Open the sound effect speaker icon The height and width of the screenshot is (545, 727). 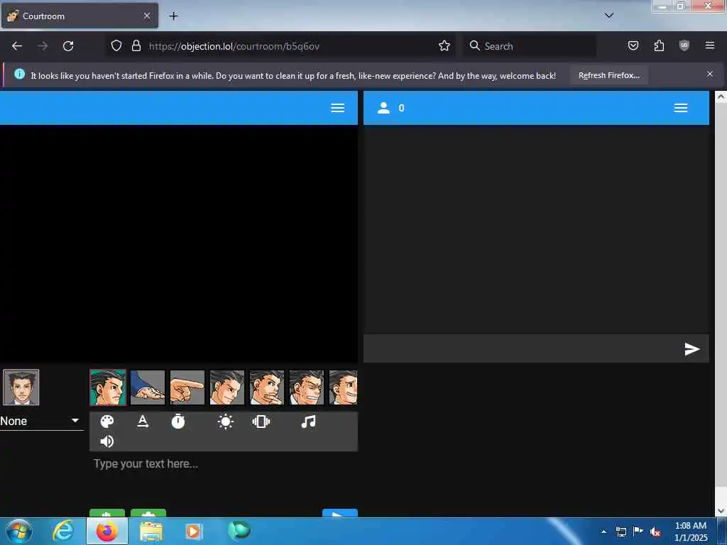tap(107, 441)
